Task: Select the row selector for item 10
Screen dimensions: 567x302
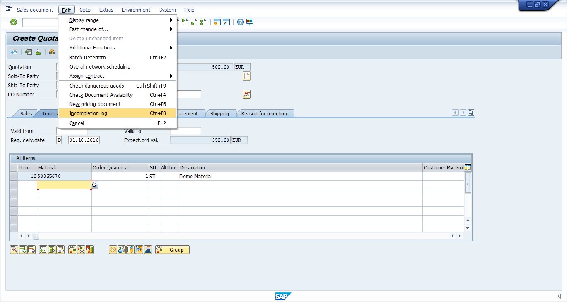Action: [x=14, y=176]
